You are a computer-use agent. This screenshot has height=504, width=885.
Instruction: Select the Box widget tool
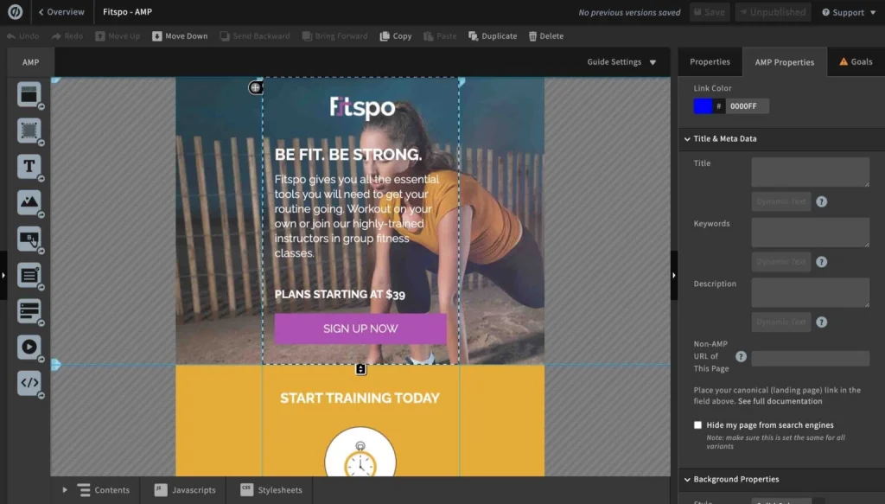click(29, 131)
